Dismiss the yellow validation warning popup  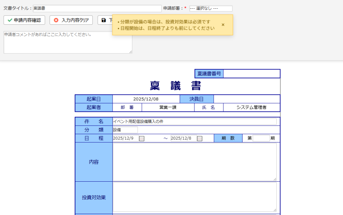pyautogui.click(x=223, y=25)
